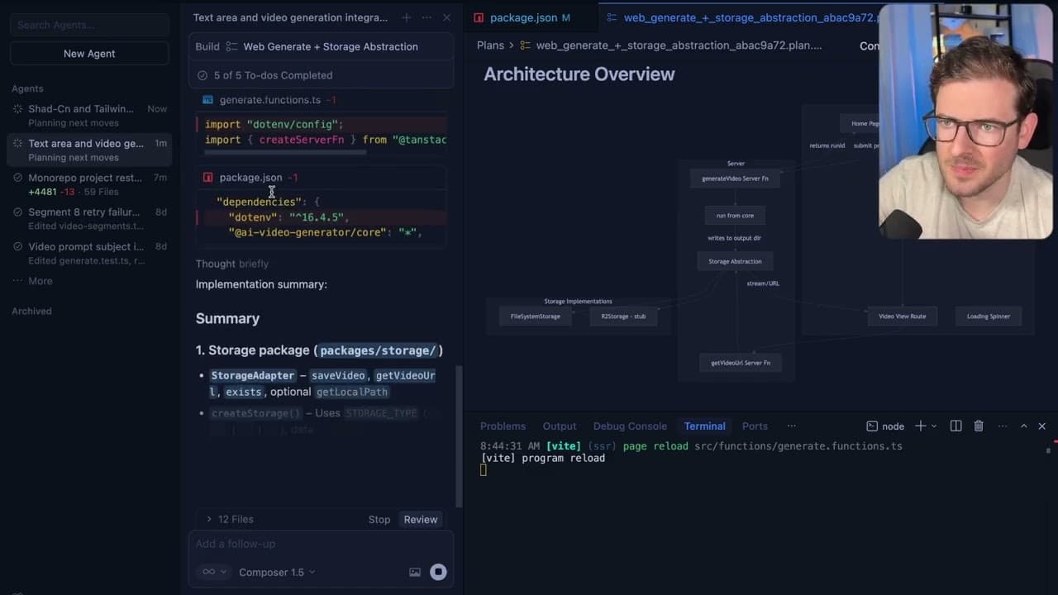Screen dimensions: 1058x595
Task: Attach an image in the follow-up composer
Action: [x=415, y=571]
